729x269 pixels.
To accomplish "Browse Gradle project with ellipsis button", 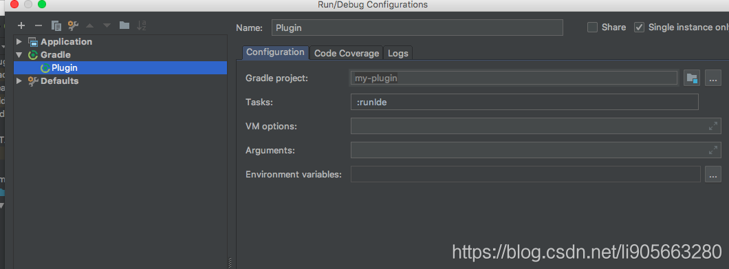I will point(713,78).
